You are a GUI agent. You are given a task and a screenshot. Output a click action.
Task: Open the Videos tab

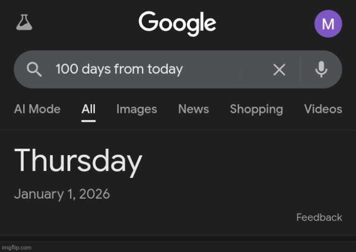(323, 109)
